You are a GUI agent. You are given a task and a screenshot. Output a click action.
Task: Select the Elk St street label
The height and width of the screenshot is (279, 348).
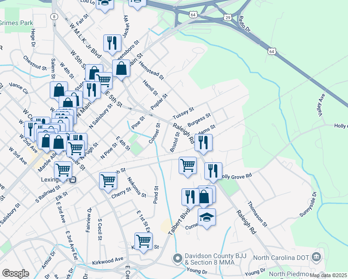pyautogui.click(x=62, y=196)
